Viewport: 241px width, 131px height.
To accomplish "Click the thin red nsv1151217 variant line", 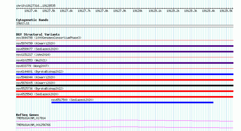I will tap(125, 57).
